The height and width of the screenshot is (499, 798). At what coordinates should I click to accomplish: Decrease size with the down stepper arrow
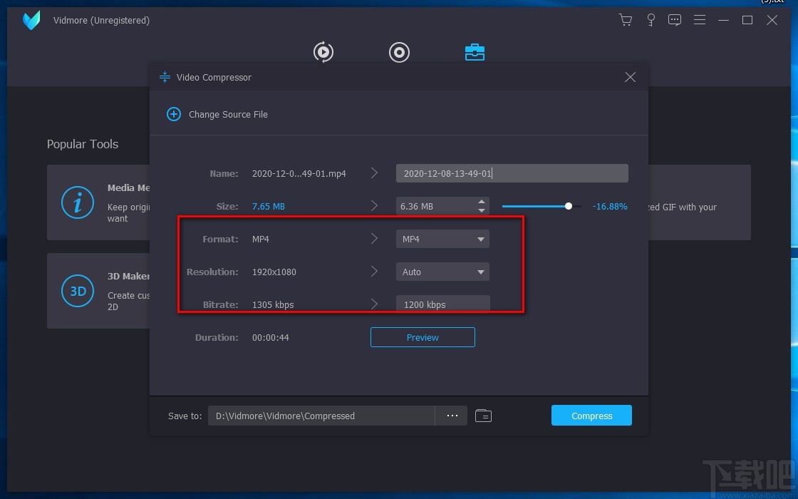coord(482,210)
